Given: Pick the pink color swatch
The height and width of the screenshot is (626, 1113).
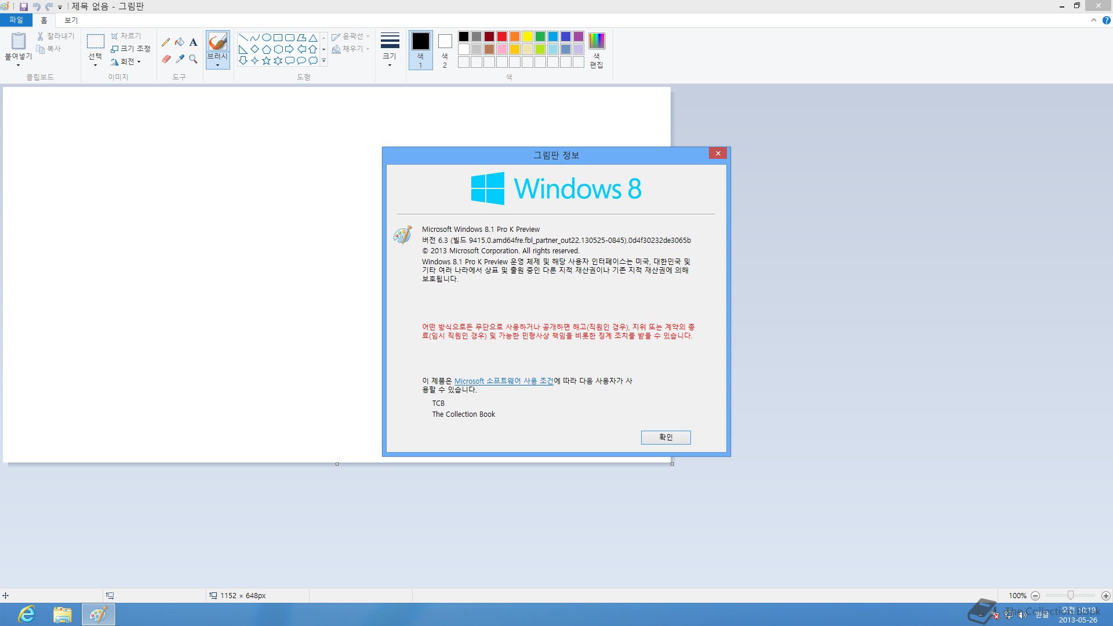Looking at the screenshot, I should (502, 49).
